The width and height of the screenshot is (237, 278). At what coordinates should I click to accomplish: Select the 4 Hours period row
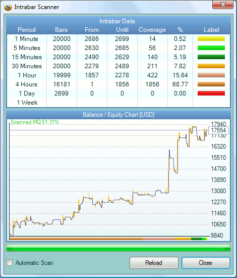[x=118, y=84]
